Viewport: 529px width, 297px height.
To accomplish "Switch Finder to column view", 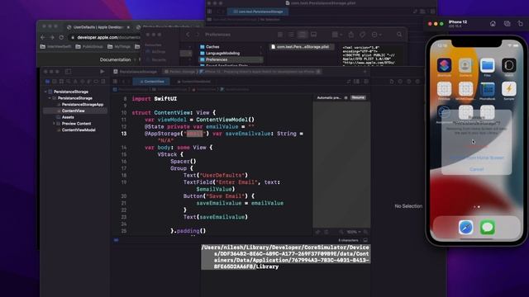I will tap(303, 35).
